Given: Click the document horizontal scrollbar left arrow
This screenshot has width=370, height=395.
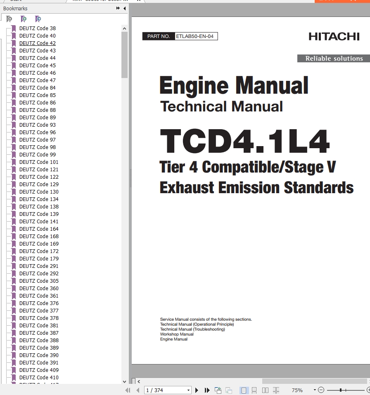Looking at the screenshot, I should pos(139,381).
